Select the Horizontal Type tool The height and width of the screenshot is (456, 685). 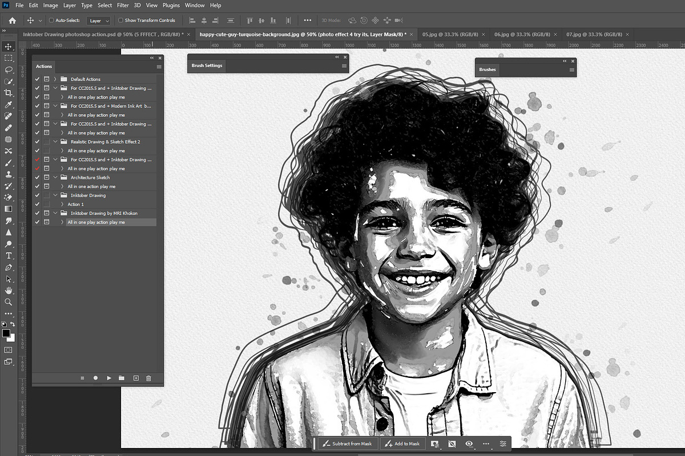pyautogui.click(x=9, y=255)
